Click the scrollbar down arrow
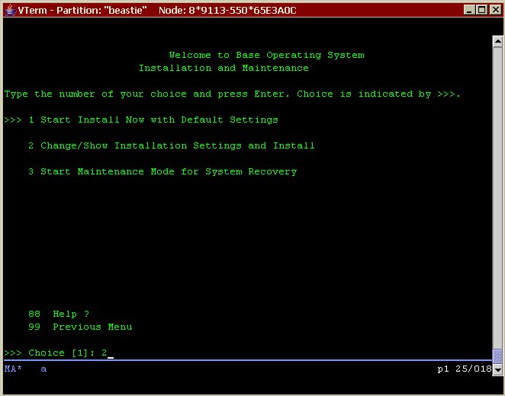The height and width of the screenshot is (396, 505). pyautogui.click(x=497, y=371)
